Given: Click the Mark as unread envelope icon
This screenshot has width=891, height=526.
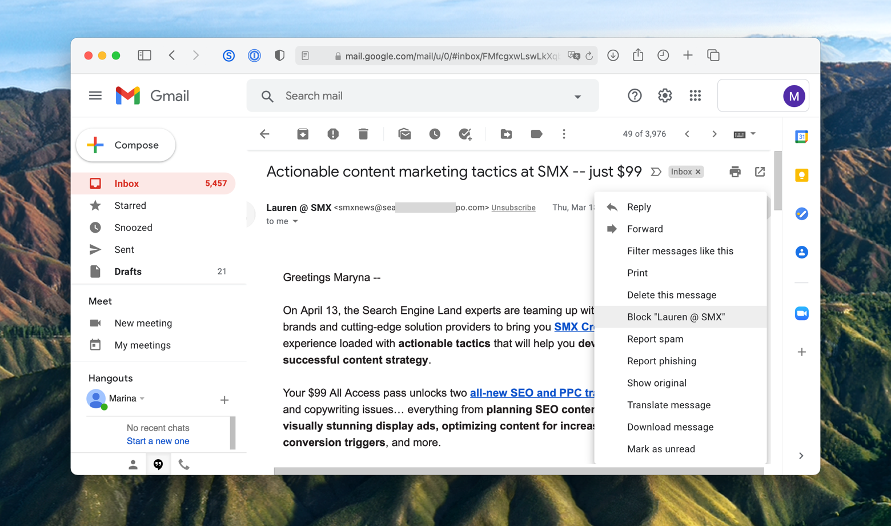Looking at the screenshot, I should 404,134.
